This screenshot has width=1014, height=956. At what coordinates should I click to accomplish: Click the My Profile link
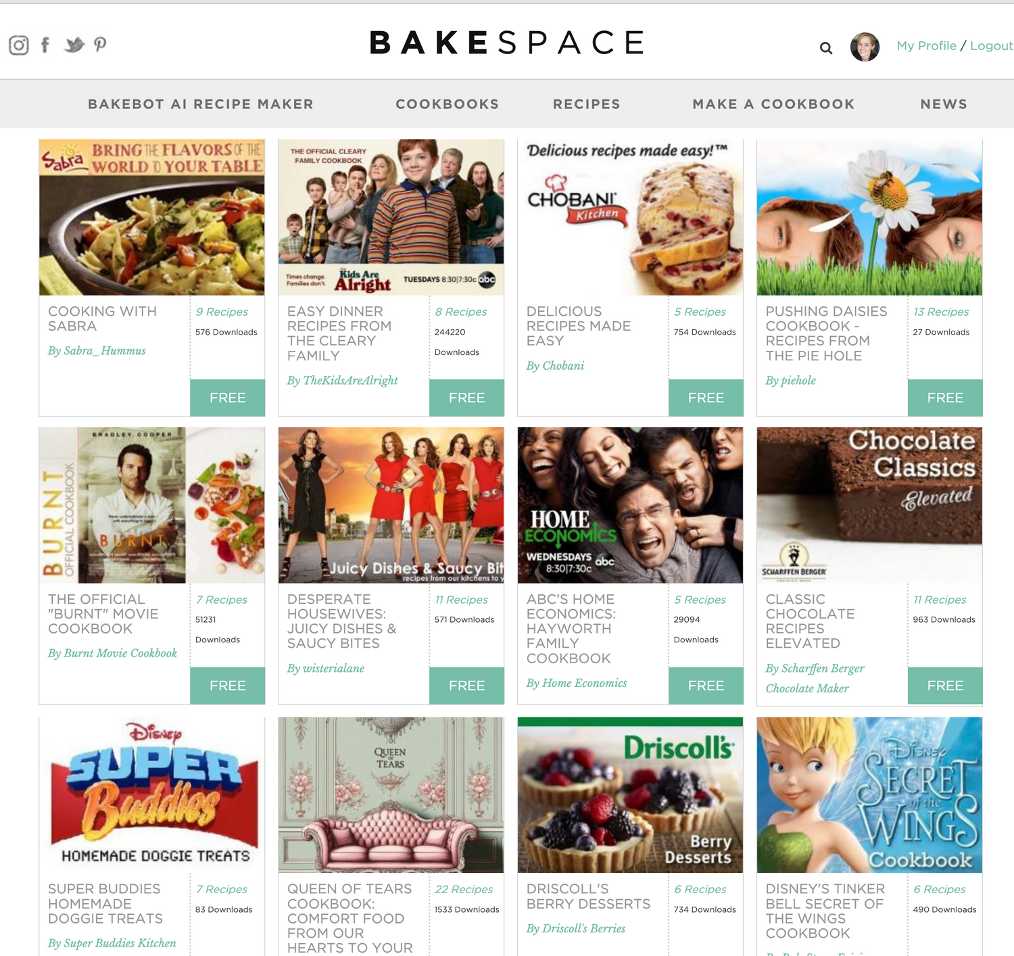[926, 46]
